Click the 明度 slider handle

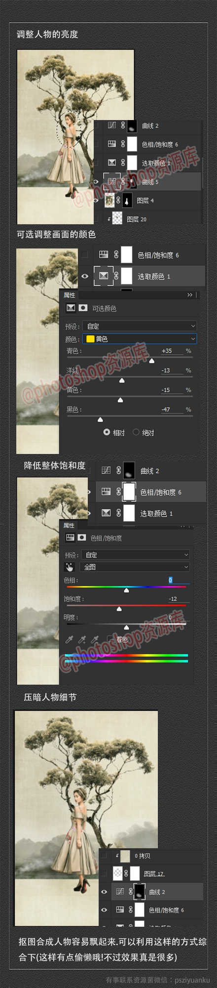point(126,627)
